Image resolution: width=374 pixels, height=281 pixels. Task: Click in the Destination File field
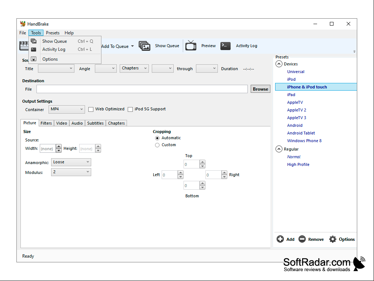tap(142, 89)
